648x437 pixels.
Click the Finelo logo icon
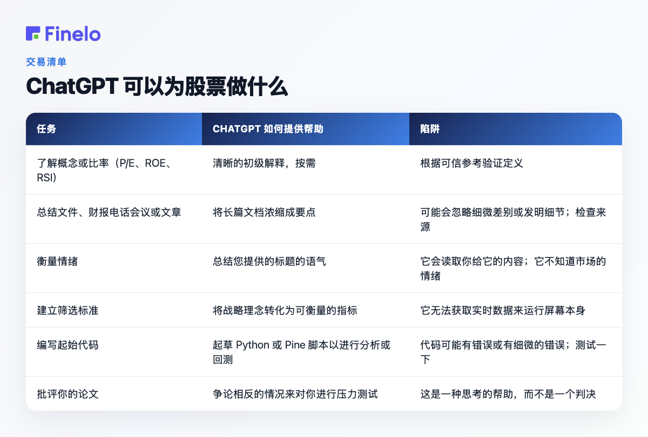click(33, 33)
